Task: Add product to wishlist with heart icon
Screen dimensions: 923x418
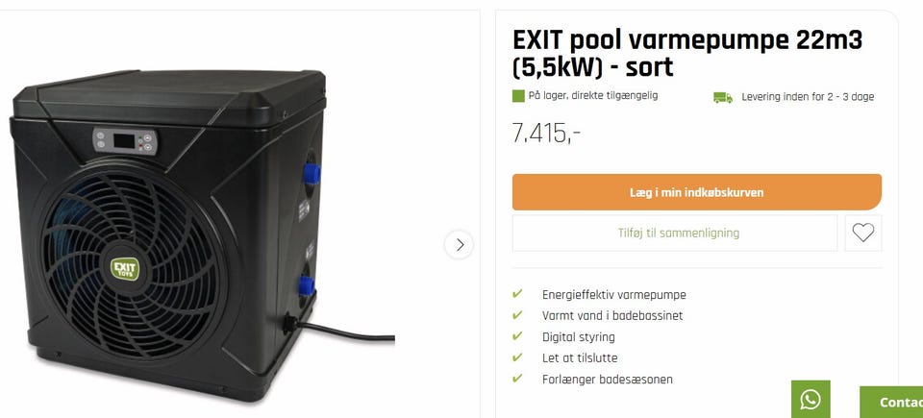Action: 863,234
